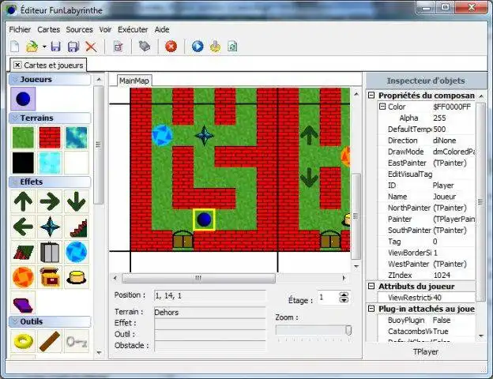Select the up stairs effect
Screen dimensions: 493x379
pyautogui.click(x=77, y=227)
